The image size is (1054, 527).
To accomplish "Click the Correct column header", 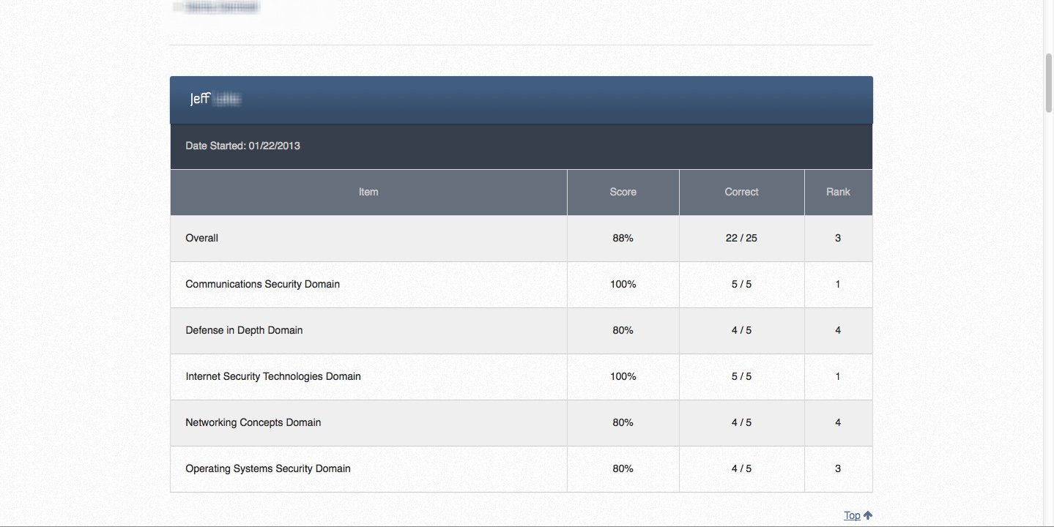I will (x=741, y=192).
